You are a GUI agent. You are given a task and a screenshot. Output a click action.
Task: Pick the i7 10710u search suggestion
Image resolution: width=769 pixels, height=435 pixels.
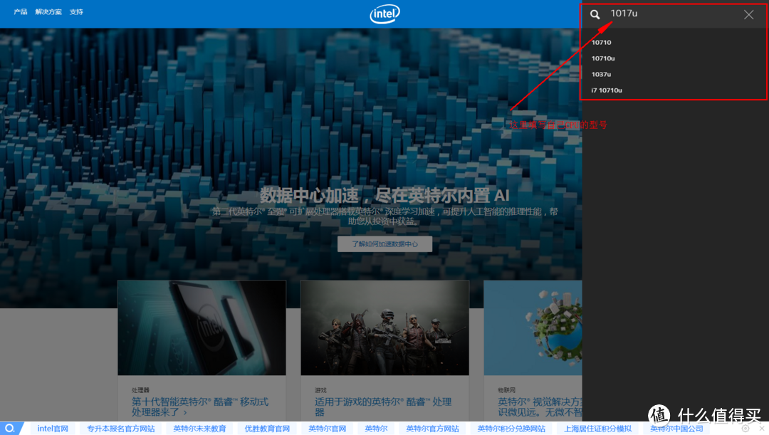click(607, 90)
